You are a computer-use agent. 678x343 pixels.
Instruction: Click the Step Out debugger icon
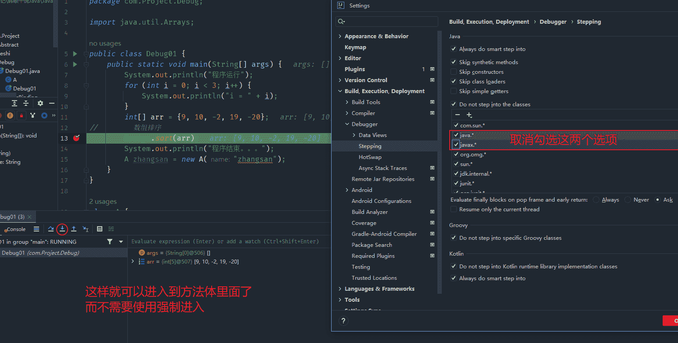pyautogui.click(x=74, y=229)
